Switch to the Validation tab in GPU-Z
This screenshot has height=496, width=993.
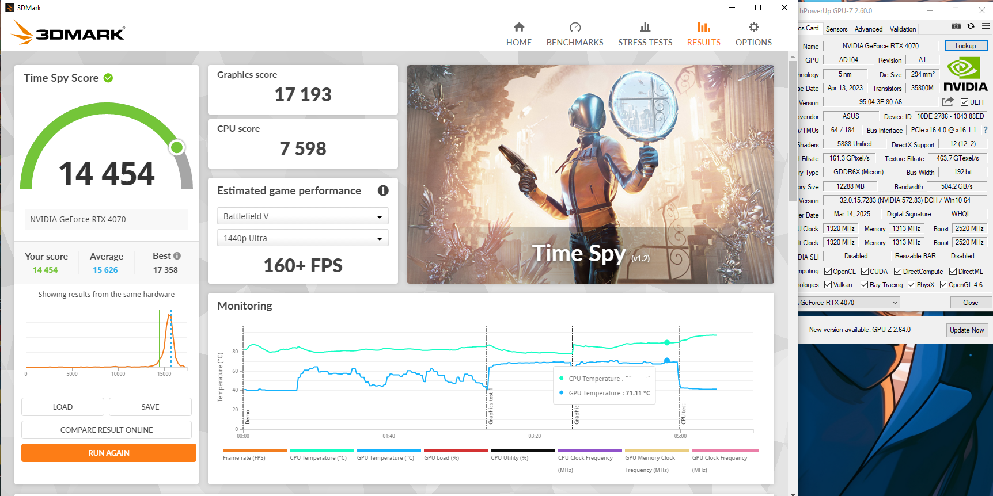click(903, 29)
